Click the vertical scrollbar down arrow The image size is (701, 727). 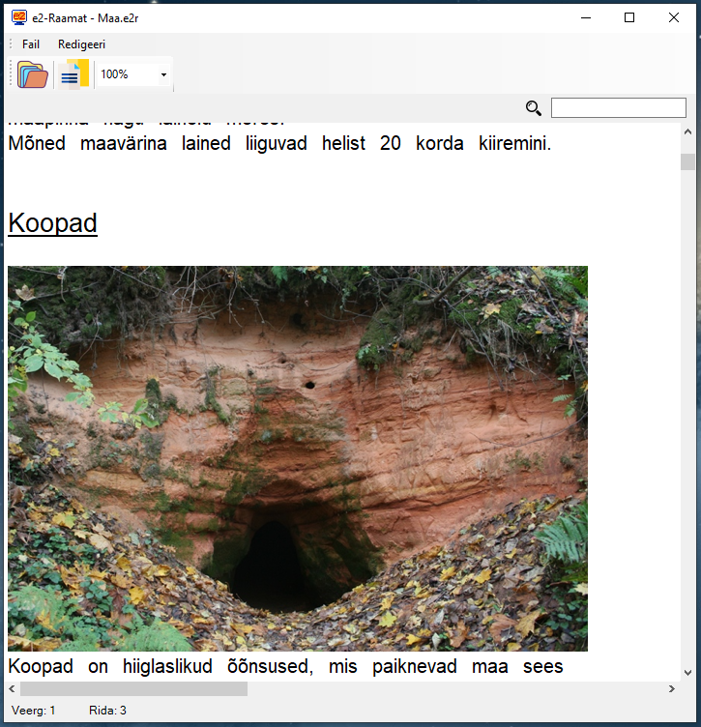click(687, 673)
